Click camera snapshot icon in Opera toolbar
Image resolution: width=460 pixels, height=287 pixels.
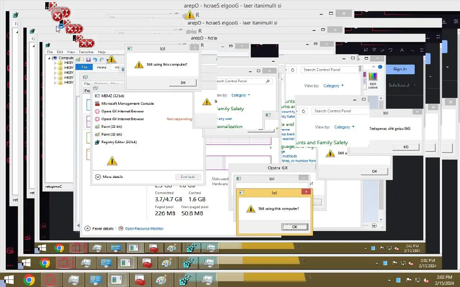[x=374, y=50]
